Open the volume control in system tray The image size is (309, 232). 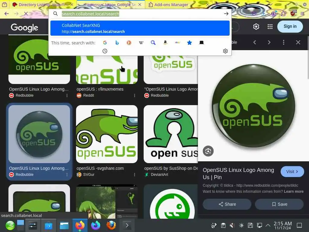232,225
